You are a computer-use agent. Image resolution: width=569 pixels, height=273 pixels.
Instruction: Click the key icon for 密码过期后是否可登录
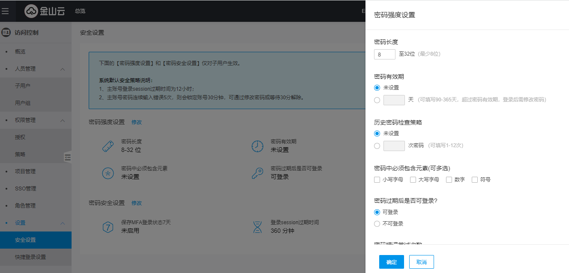click(257, 173)
